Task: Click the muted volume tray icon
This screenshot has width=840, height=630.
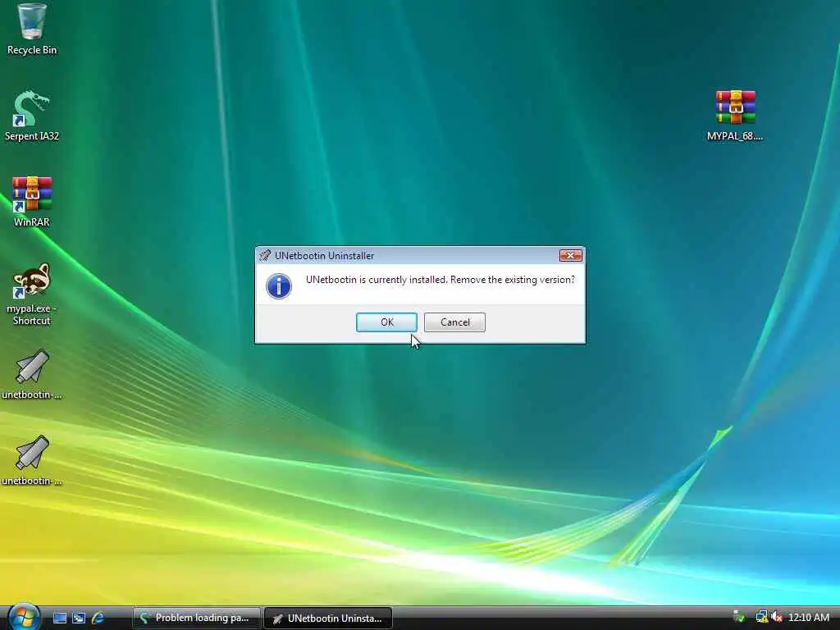Action: (777, 618)
